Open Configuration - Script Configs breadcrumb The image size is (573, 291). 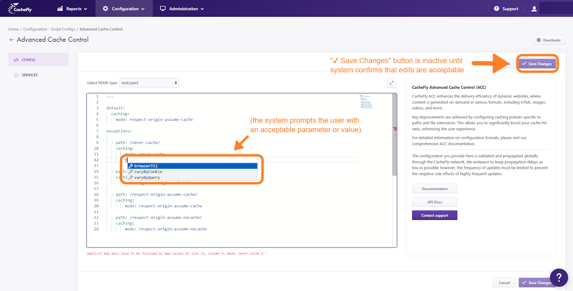coord(49,29)
